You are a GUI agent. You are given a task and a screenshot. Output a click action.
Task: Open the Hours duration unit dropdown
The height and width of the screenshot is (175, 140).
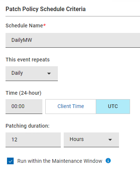(x=91, y=140)
